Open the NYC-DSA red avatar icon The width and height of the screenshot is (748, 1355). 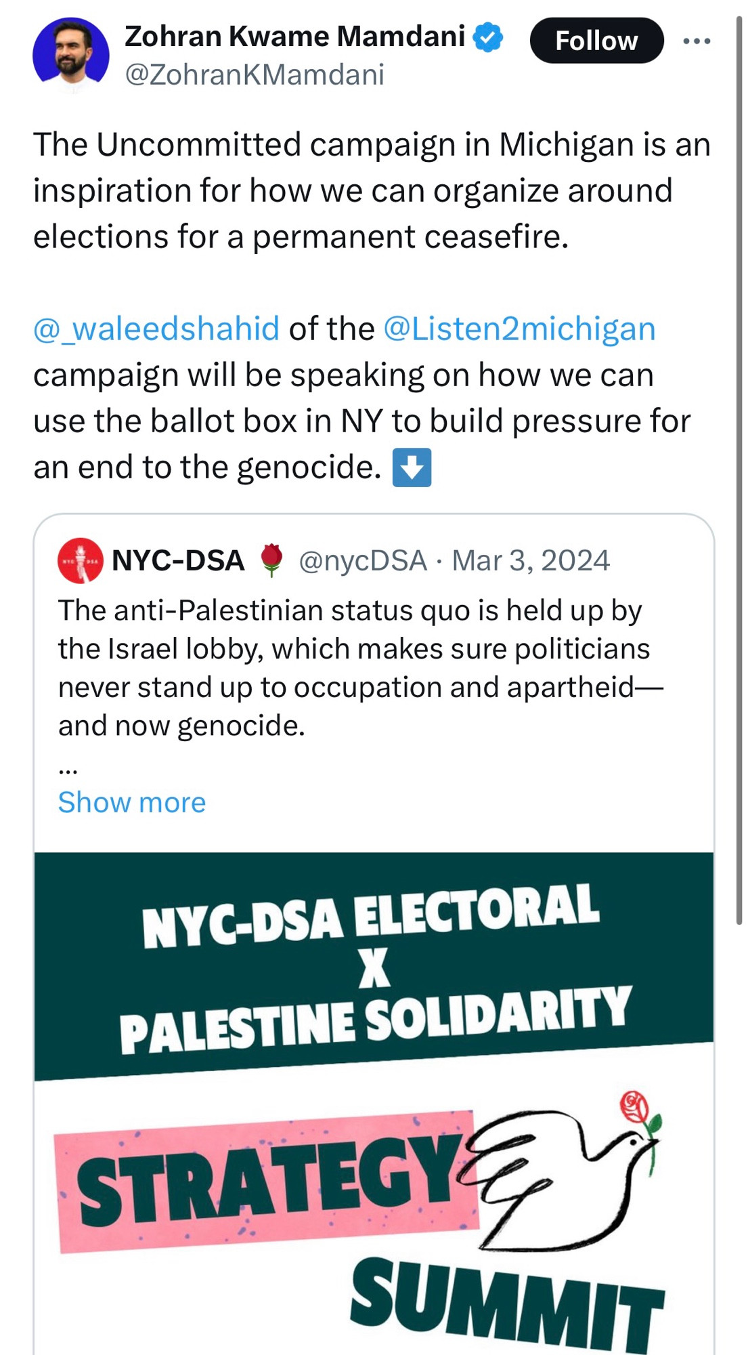(x=81, y=560)
